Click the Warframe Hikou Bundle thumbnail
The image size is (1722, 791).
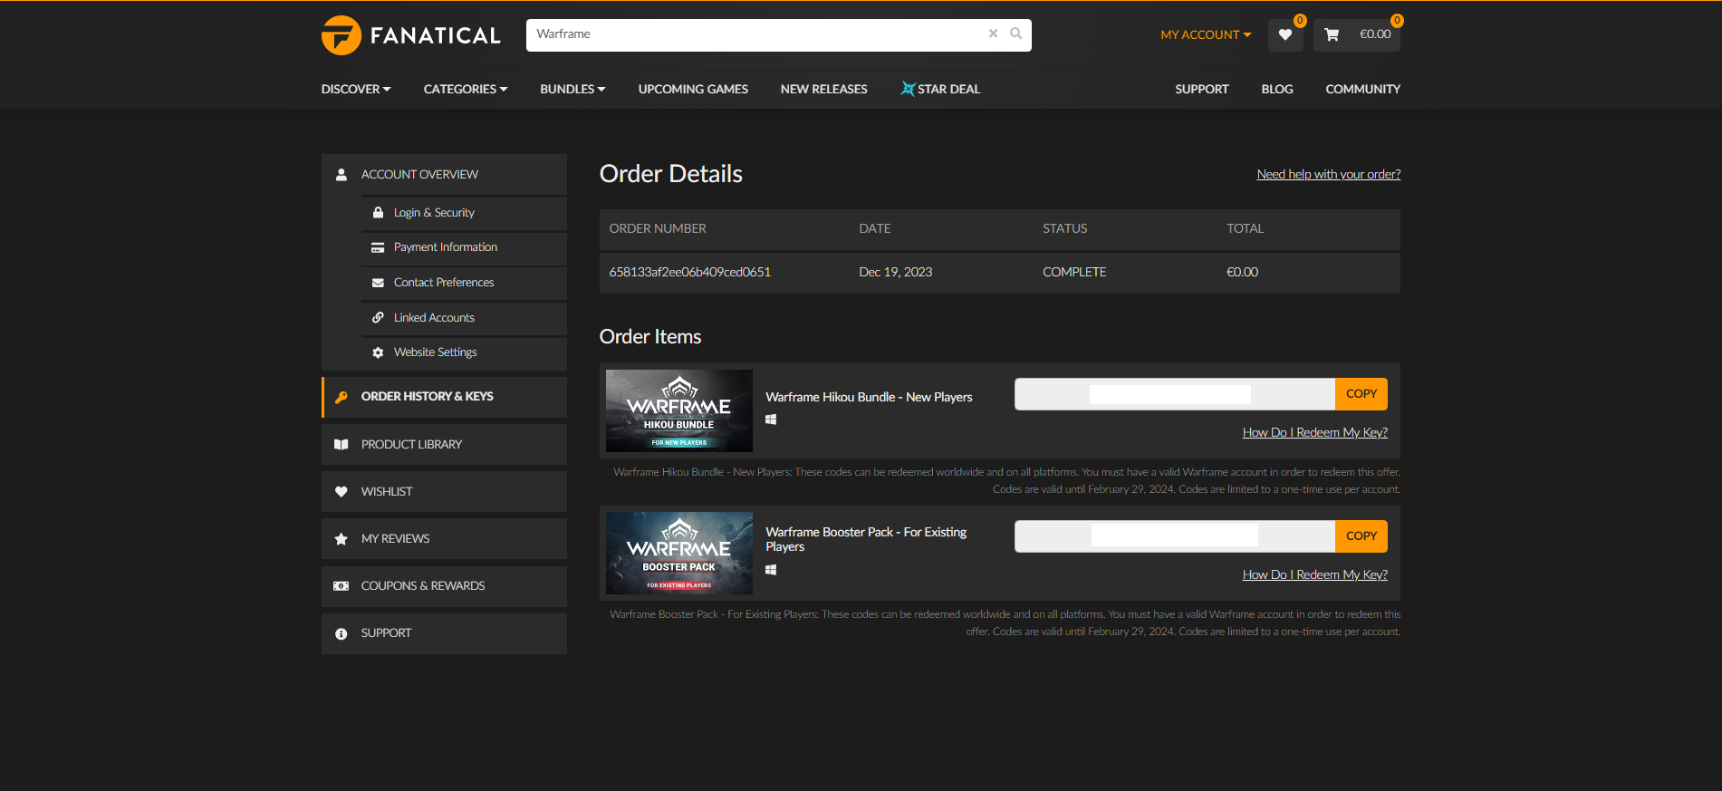coord(679,410)
